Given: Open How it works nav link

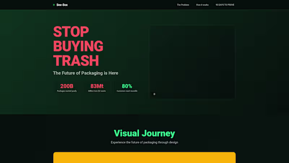Looking at the screenshot, I should 202,5.
